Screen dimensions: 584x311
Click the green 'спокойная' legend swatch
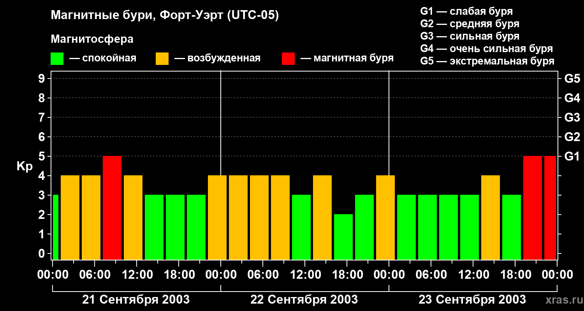tap(57, 59)
